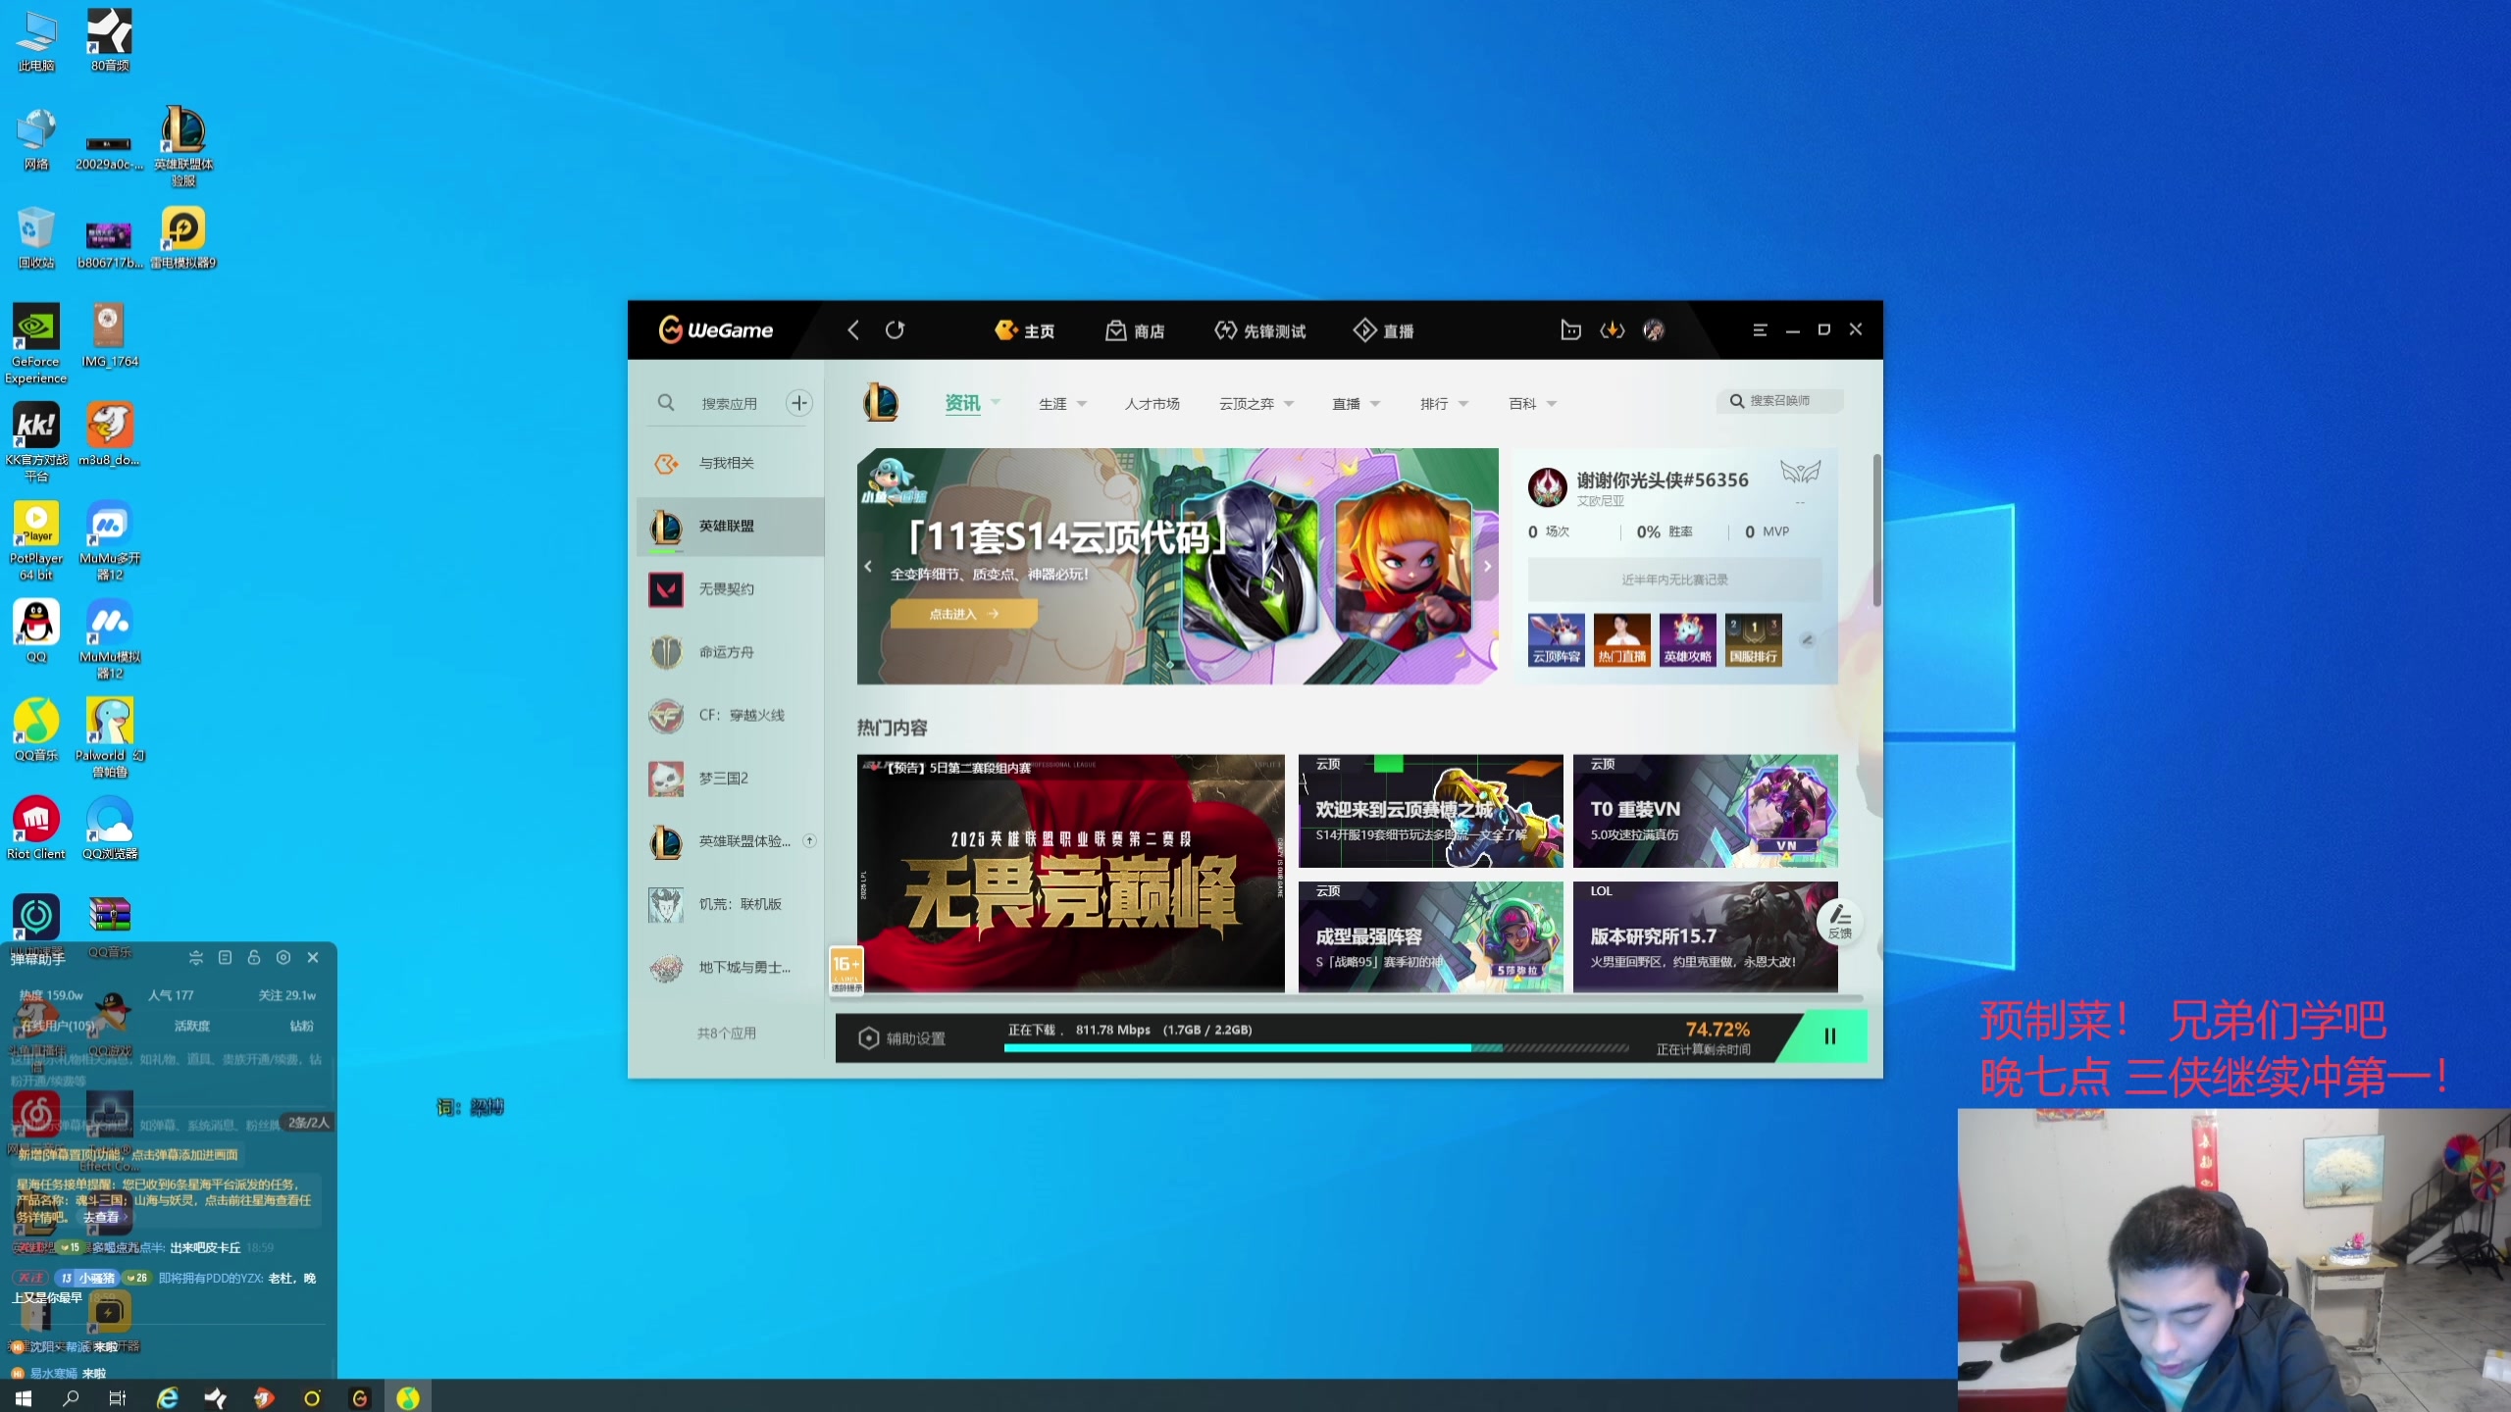The image size is (2511, 1412).
Task: Click the WeGame back arrow
Action: 853,330
